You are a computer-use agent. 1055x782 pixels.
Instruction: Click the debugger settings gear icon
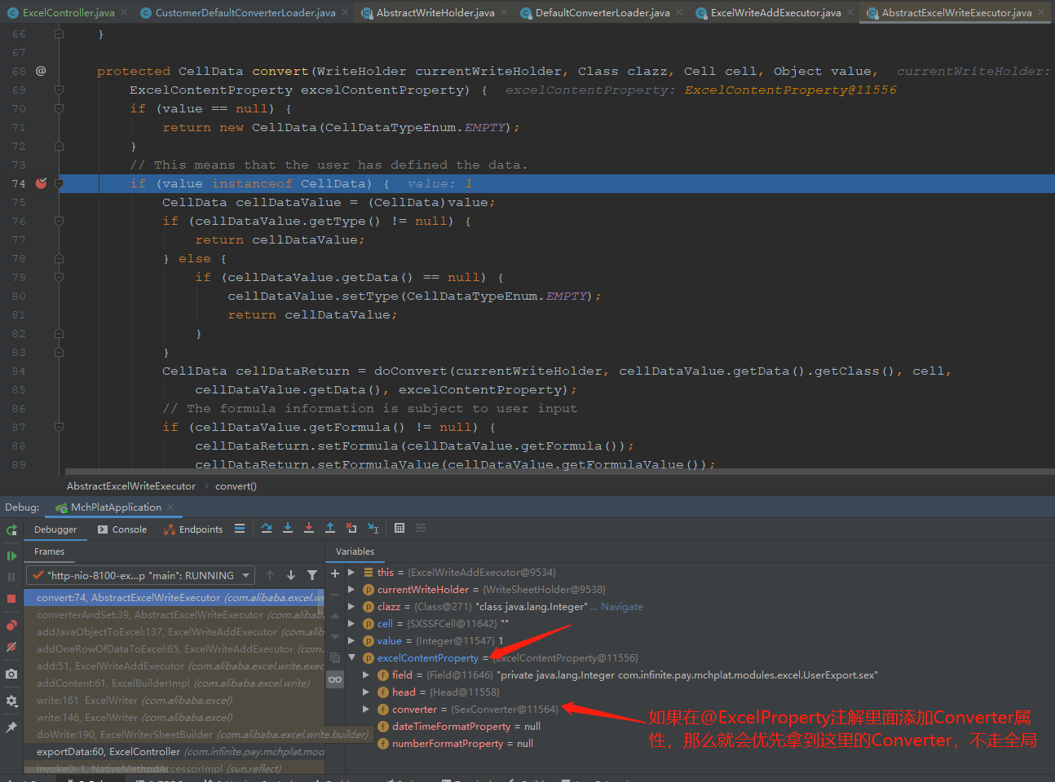click(x=11, y=701)
